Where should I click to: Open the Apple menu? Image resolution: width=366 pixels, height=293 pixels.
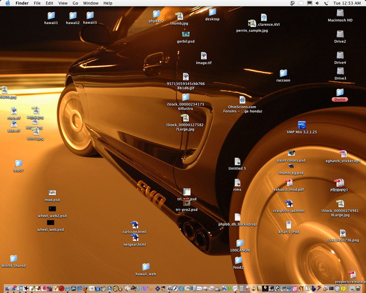click(8, 3)
